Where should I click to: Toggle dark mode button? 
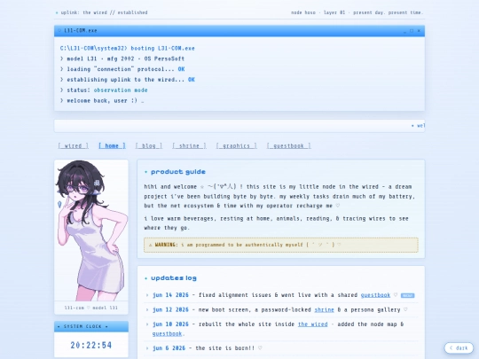pyautogui.click(x=459, y=347)
